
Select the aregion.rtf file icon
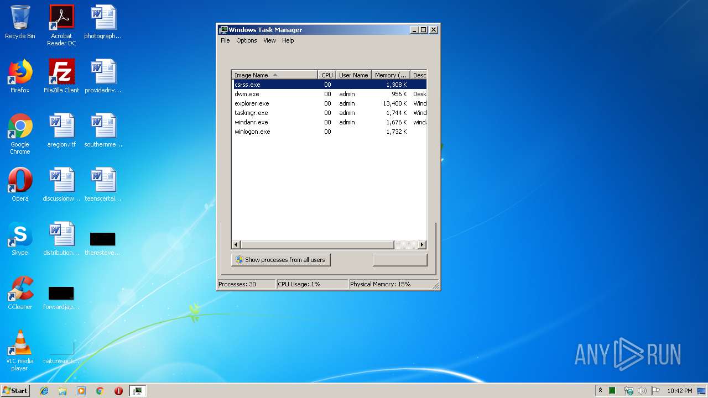(61, 130)
